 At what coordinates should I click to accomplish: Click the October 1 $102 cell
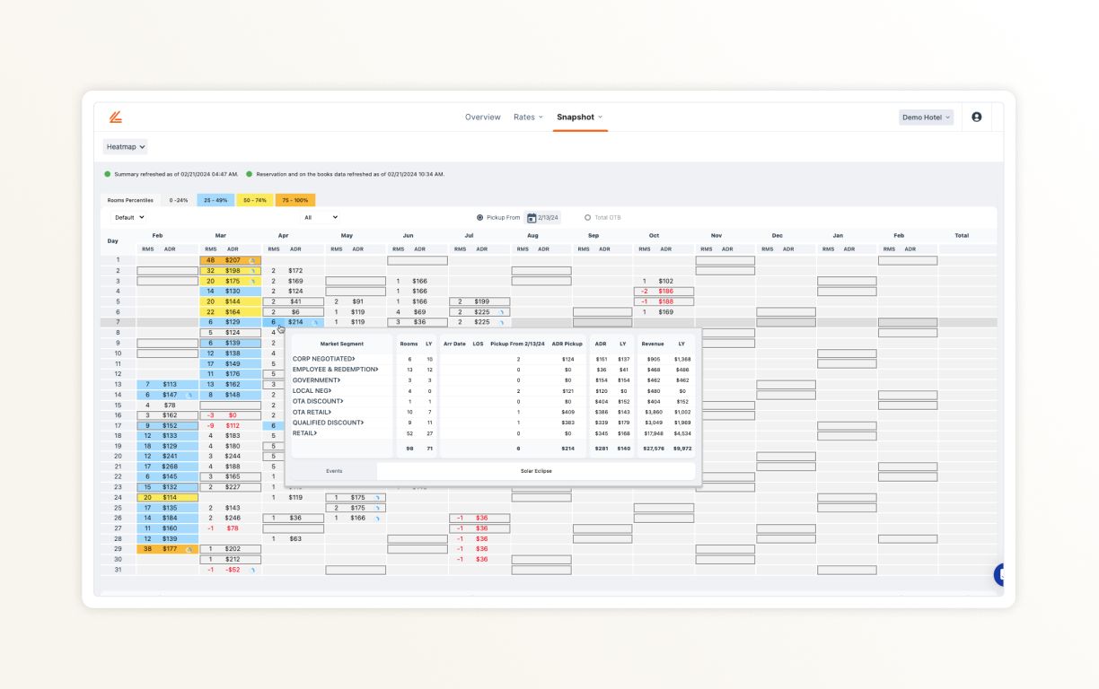[x=664, y=281]
